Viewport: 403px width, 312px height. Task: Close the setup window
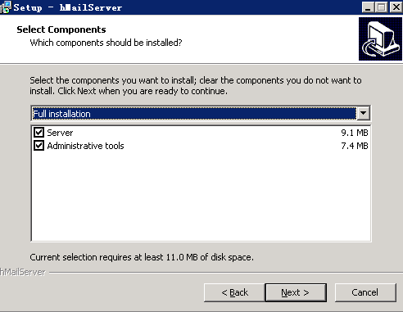(x=396, y=7)
